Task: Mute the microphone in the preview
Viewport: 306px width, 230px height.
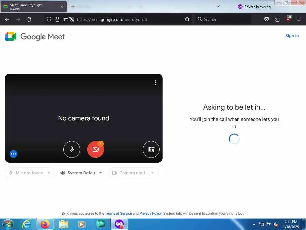Action: (72, 149)
